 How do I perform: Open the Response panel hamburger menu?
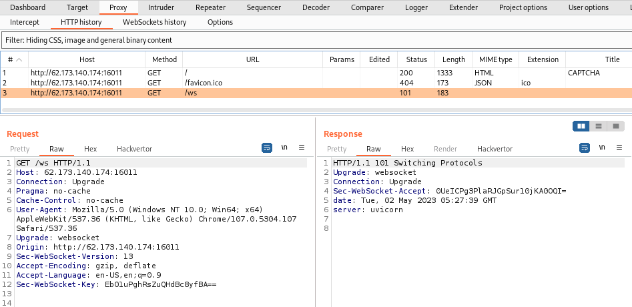tap(619, 148)
